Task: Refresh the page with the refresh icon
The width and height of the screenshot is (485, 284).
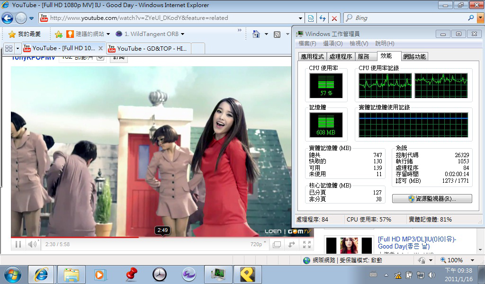Action: [x=323, y=18]
